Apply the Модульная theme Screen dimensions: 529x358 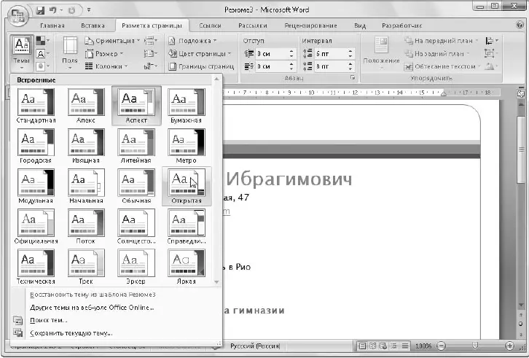36,186
